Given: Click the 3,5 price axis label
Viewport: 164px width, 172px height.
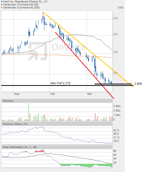Looking at the screenshot, I should tap(115, 52).
